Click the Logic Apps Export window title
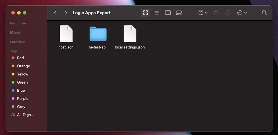Screen dimensions: 278x135 [92, 13]
